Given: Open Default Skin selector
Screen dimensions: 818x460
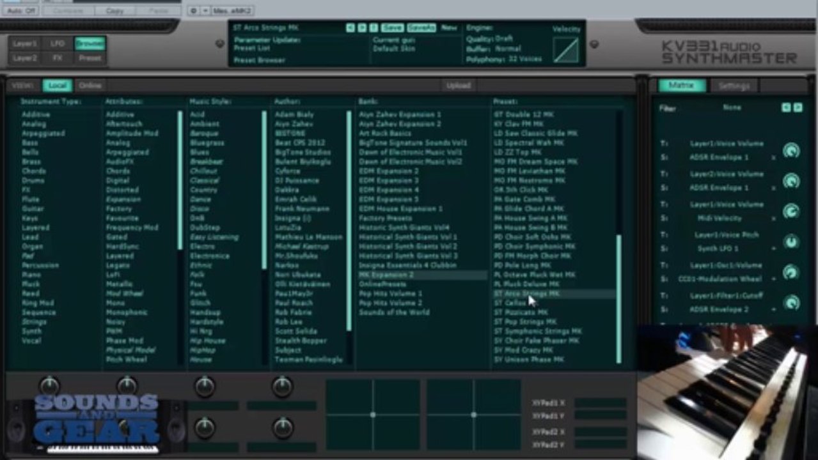Looking at the screenshot, I should (x=395, y=49).
